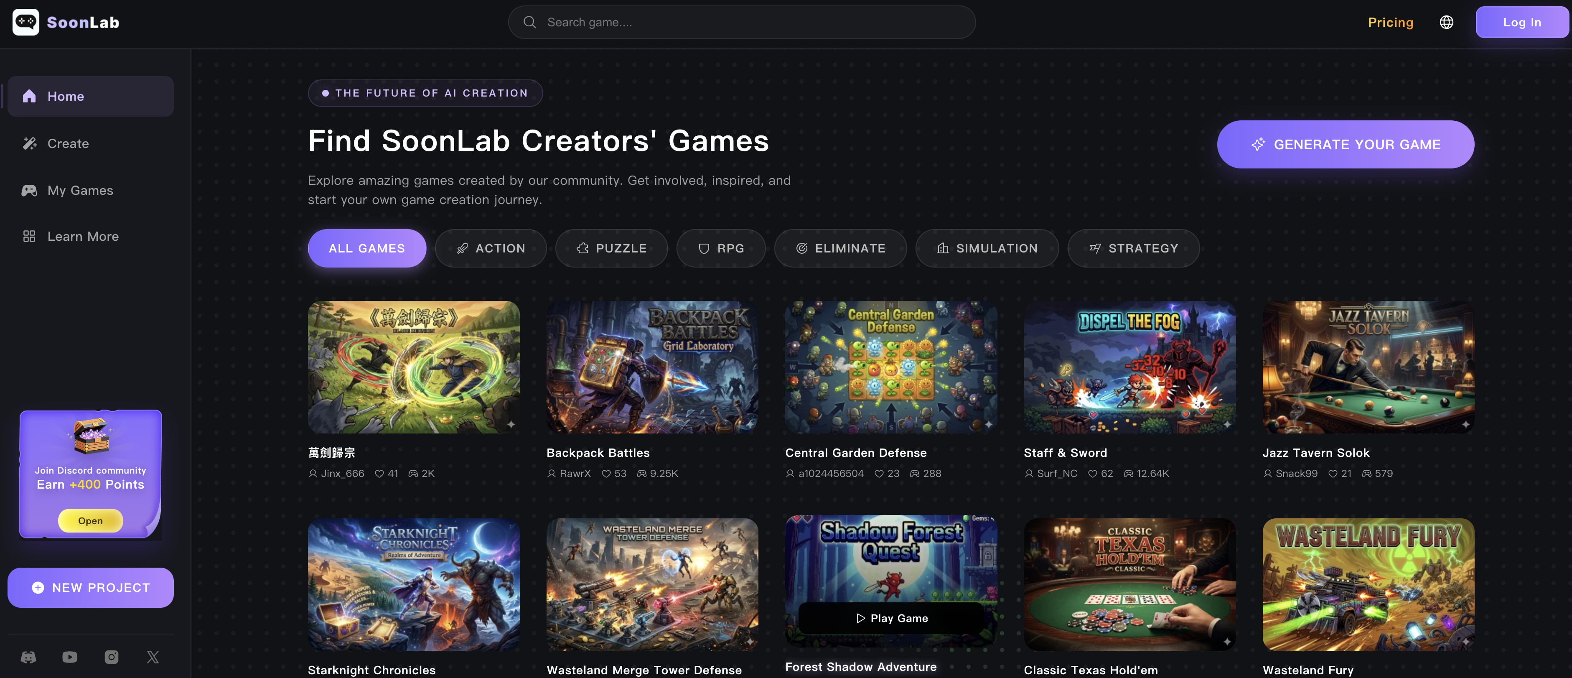Viewport: 1572px width, 678px height.
Task: Open Starknight Chronicles thumbnail
Action: pos(414,585)
